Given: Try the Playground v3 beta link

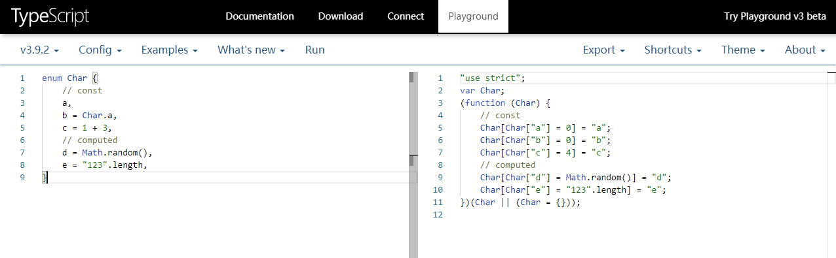Looking at the screenshot, I should coord(774,16).
